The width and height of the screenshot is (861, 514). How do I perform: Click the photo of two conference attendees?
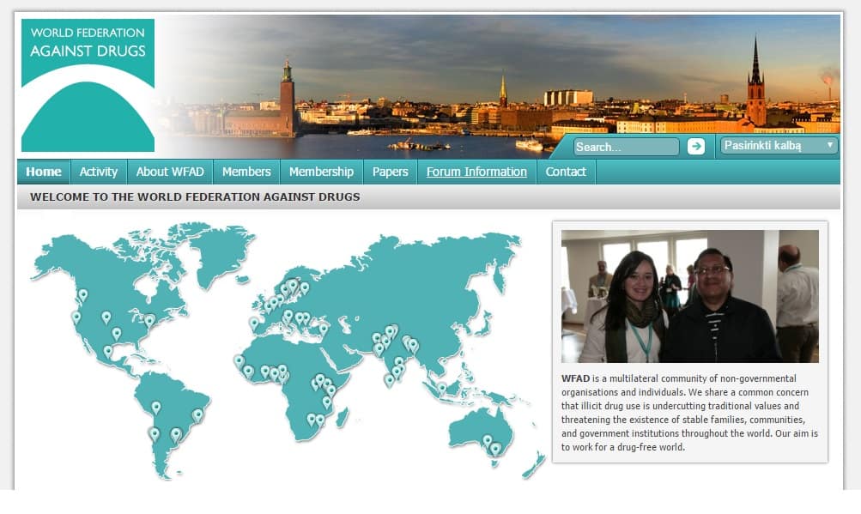click(x=689, y=296)
